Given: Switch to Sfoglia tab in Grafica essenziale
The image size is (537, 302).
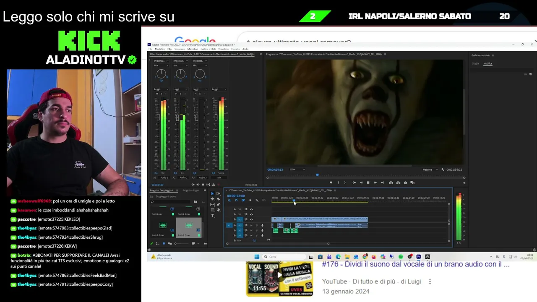Looking at the screenshot, I should tap(475, 63).
